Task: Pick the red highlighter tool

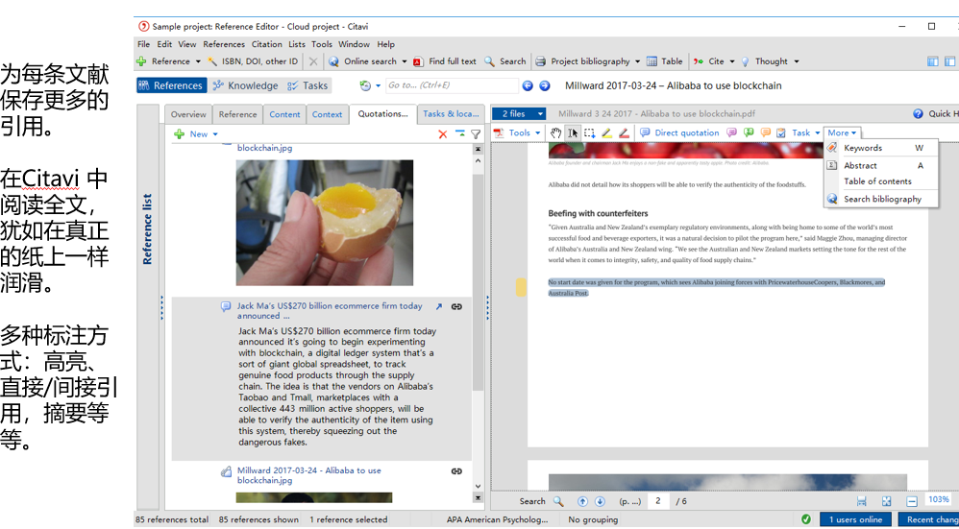Action: (624, 132)
